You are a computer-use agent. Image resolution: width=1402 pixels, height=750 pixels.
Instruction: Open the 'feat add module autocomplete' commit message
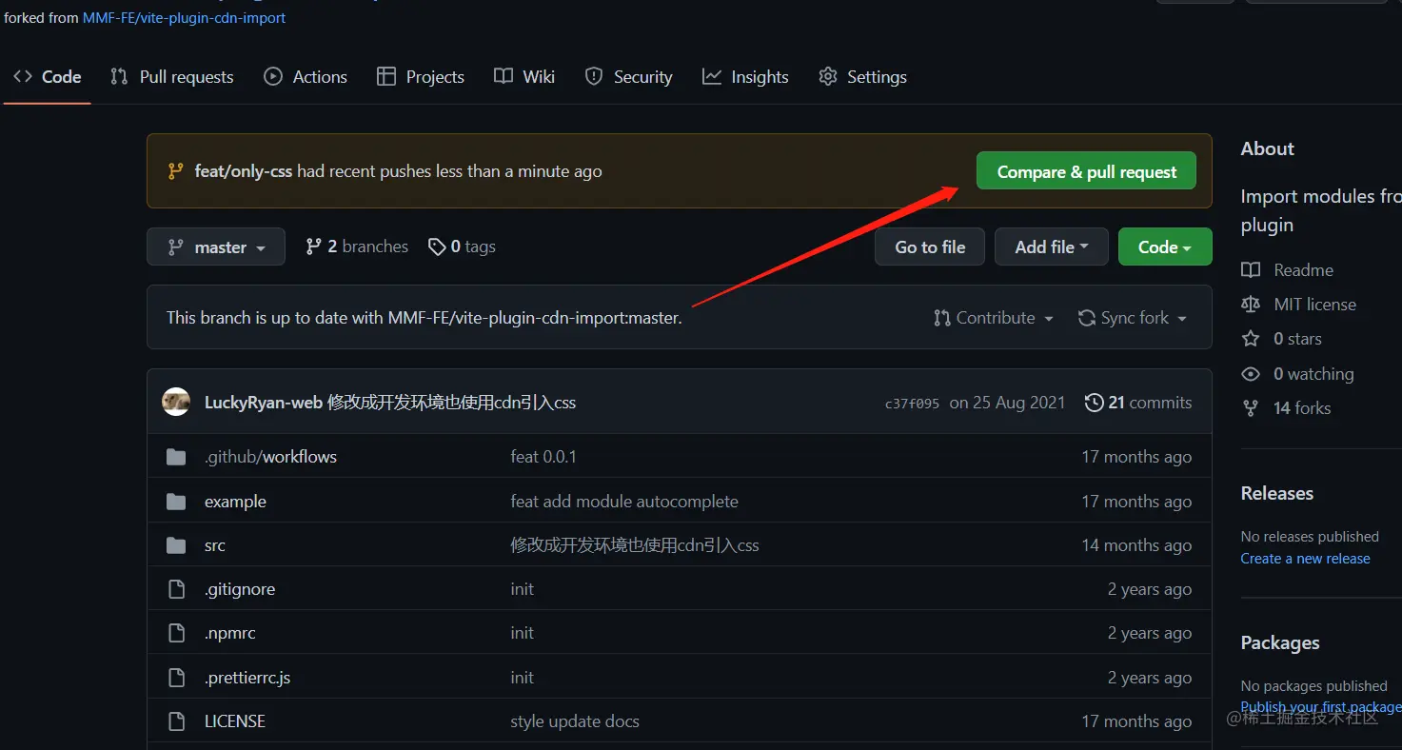point(624,502)
